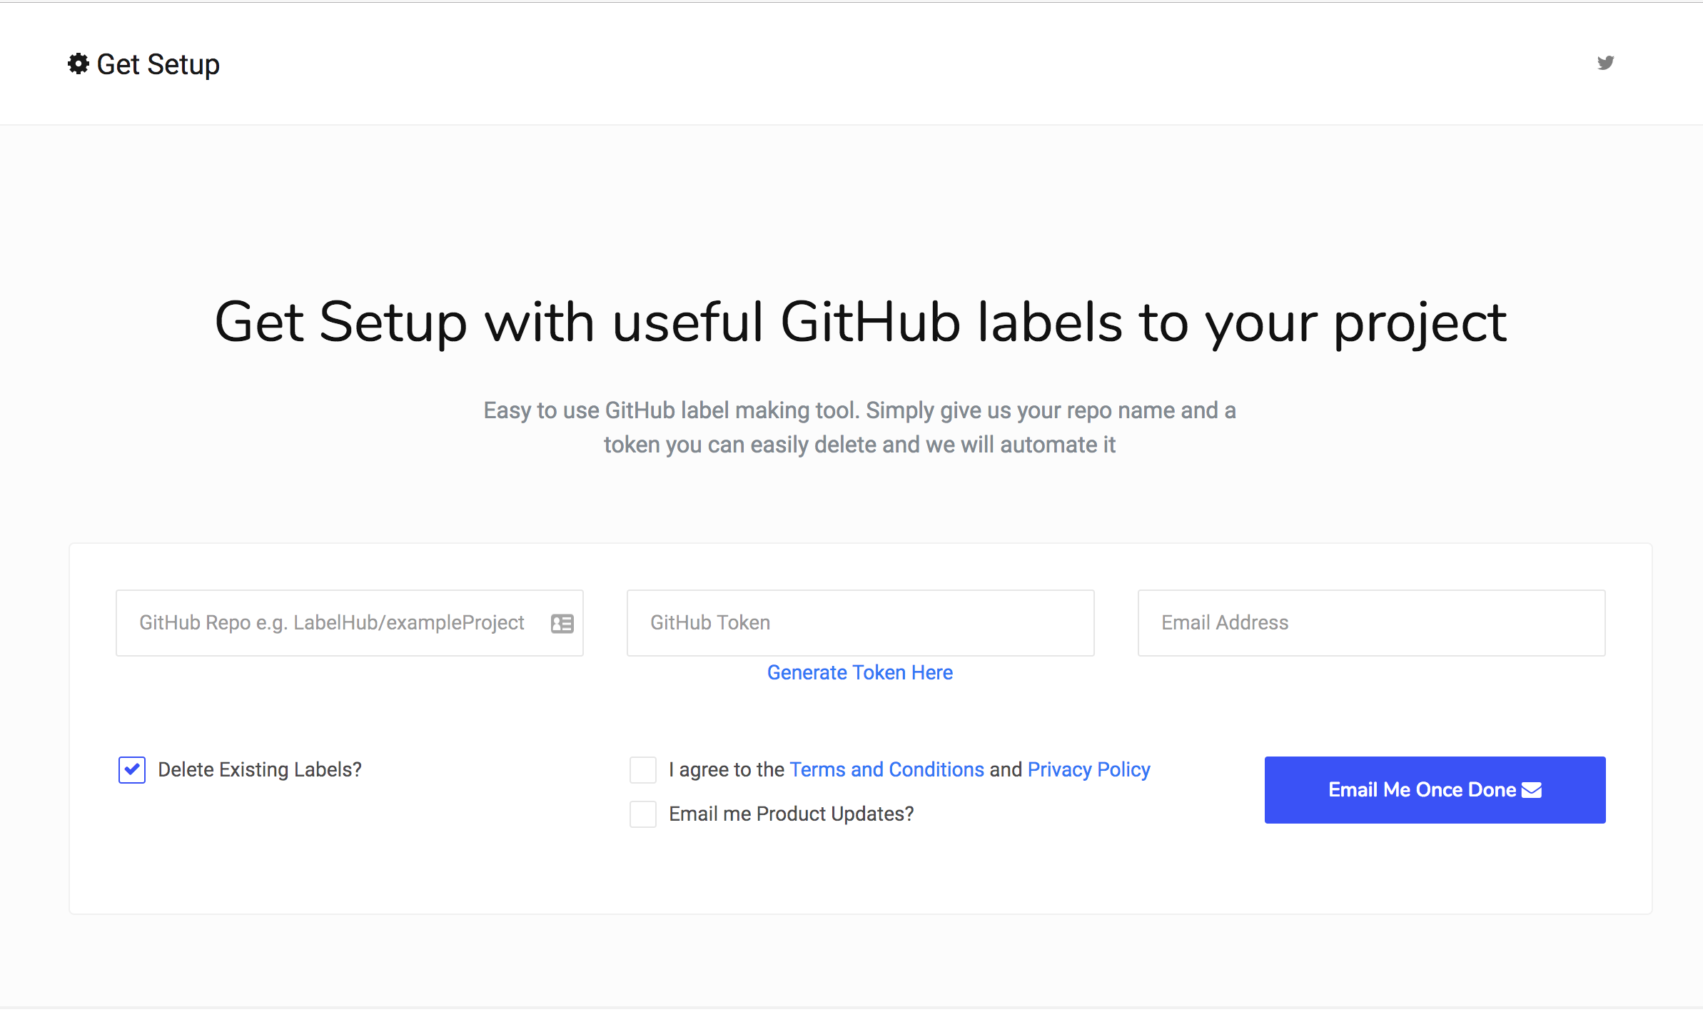Open the Twitter icon at top right
The image size is (1703, 1022).
(1606, 63)
